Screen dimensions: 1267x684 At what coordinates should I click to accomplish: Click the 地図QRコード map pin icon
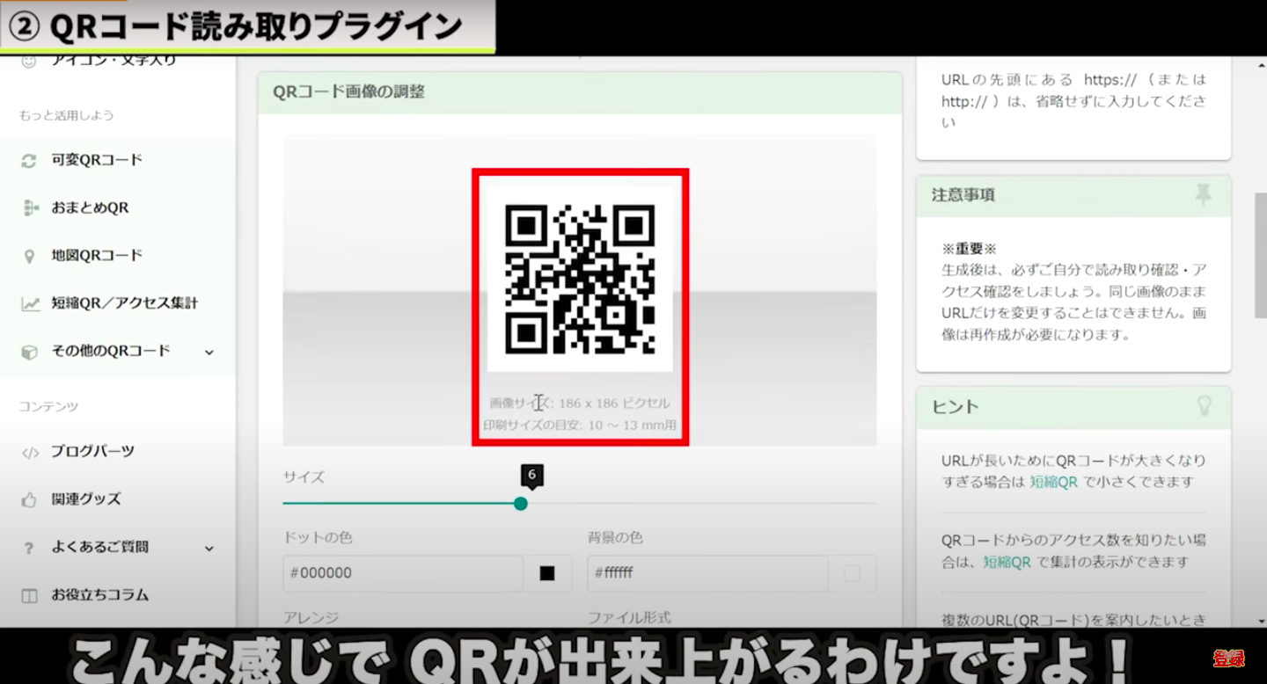pyautogui.click(x=29, y=256)
